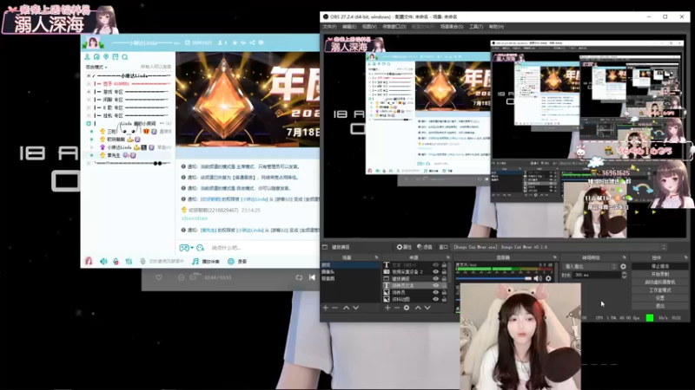The image size is (695, 390).
Task: Click the settings button in OBS controls
Action: 660,298
